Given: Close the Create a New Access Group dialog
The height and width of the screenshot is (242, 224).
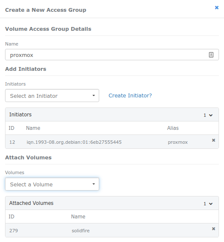Looking at the screenshot, I should click(x=216, y=8).
